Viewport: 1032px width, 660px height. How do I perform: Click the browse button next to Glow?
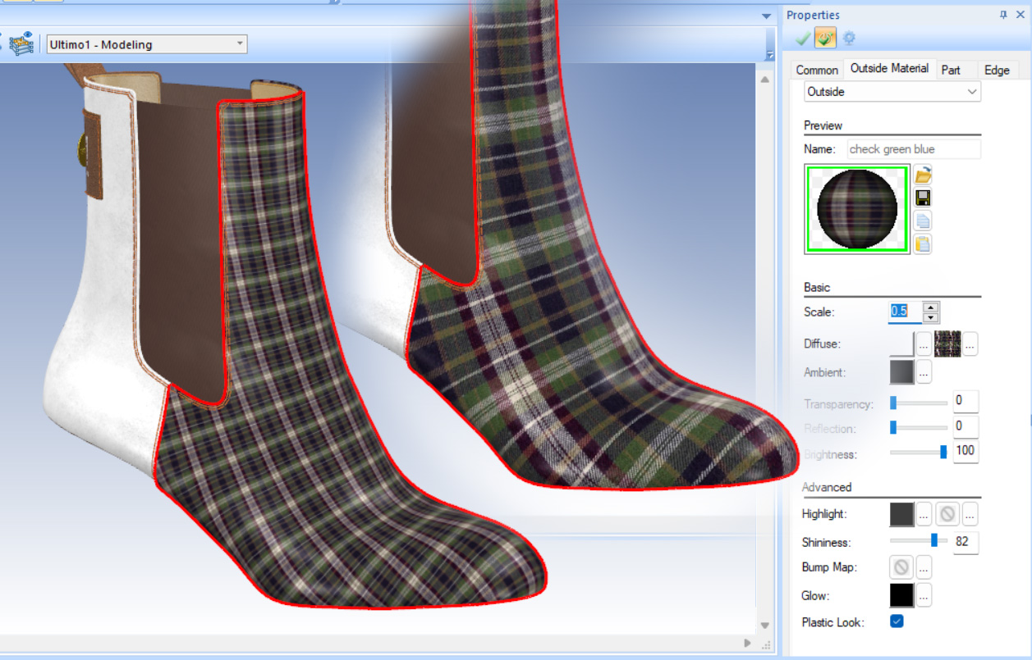(924, 596)
